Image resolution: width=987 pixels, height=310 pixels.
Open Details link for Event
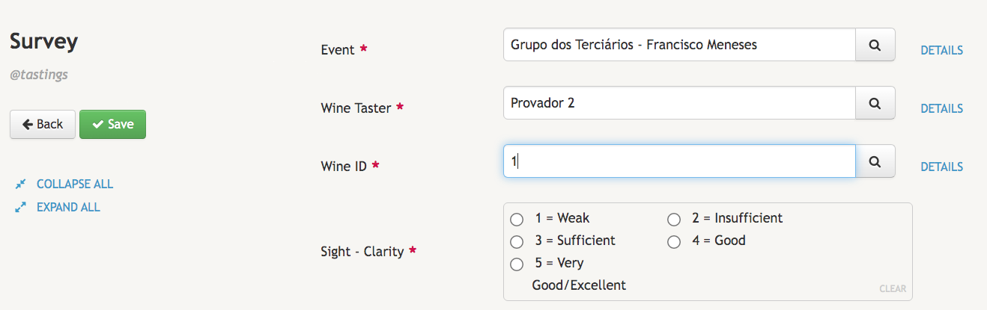pyautogui.click(x=941, y=51)
